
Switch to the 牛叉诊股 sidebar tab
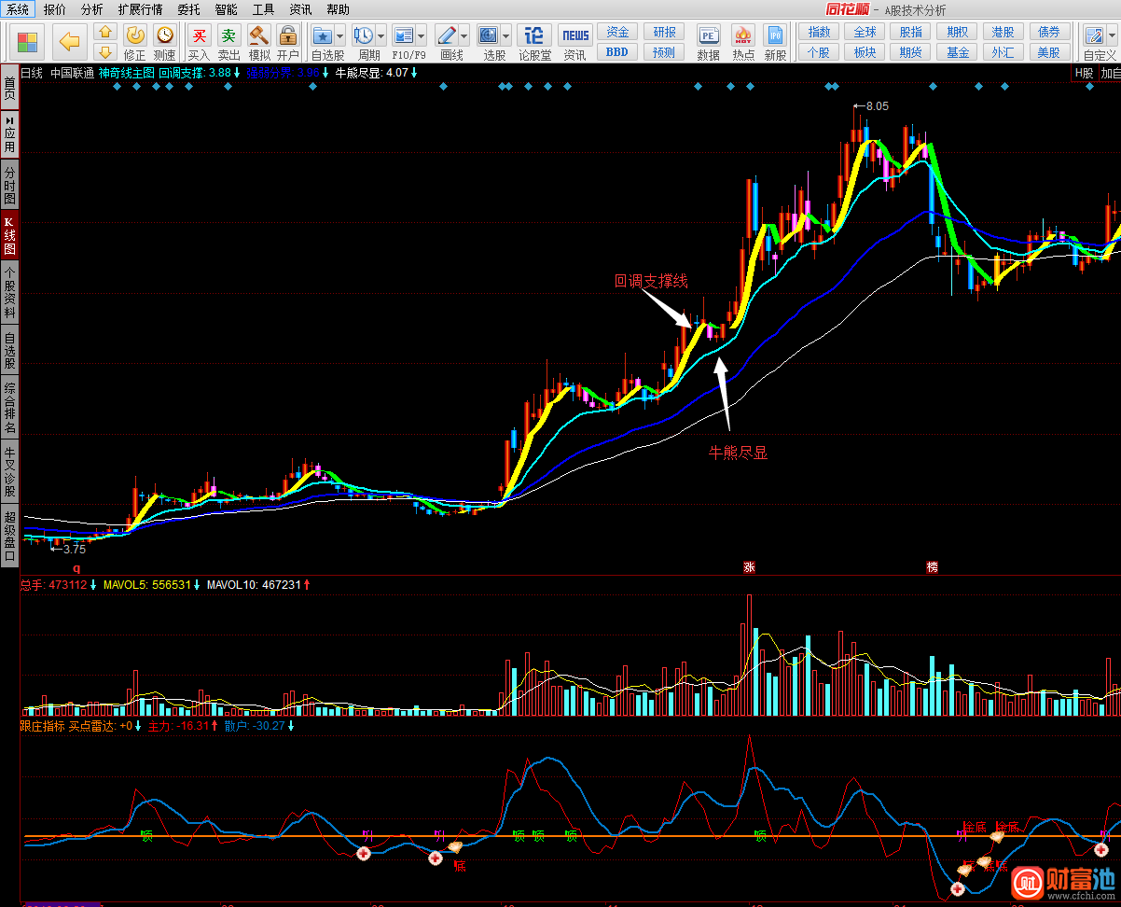click(9, 472)
